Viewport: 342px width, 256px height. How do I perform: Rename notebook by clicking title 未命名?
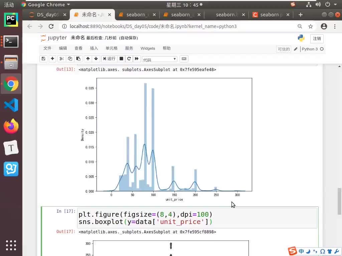77,38
